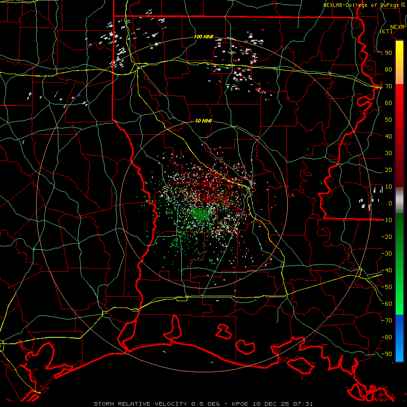Select the -80 knot scale value
This screenshot has height=407, width=407.
(387, 337)
